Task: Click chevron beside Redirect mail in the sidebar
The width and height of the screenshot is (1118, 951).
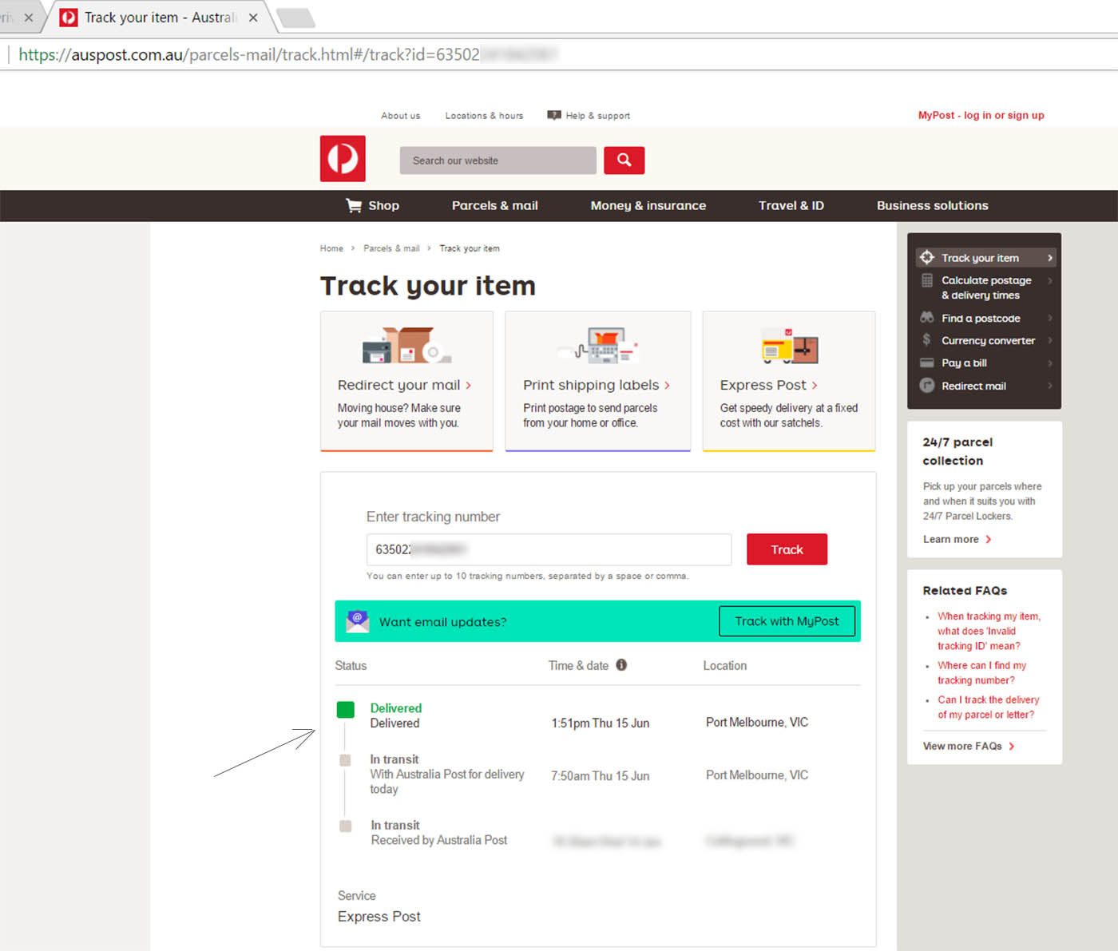Action: (x=1049, y=386)
